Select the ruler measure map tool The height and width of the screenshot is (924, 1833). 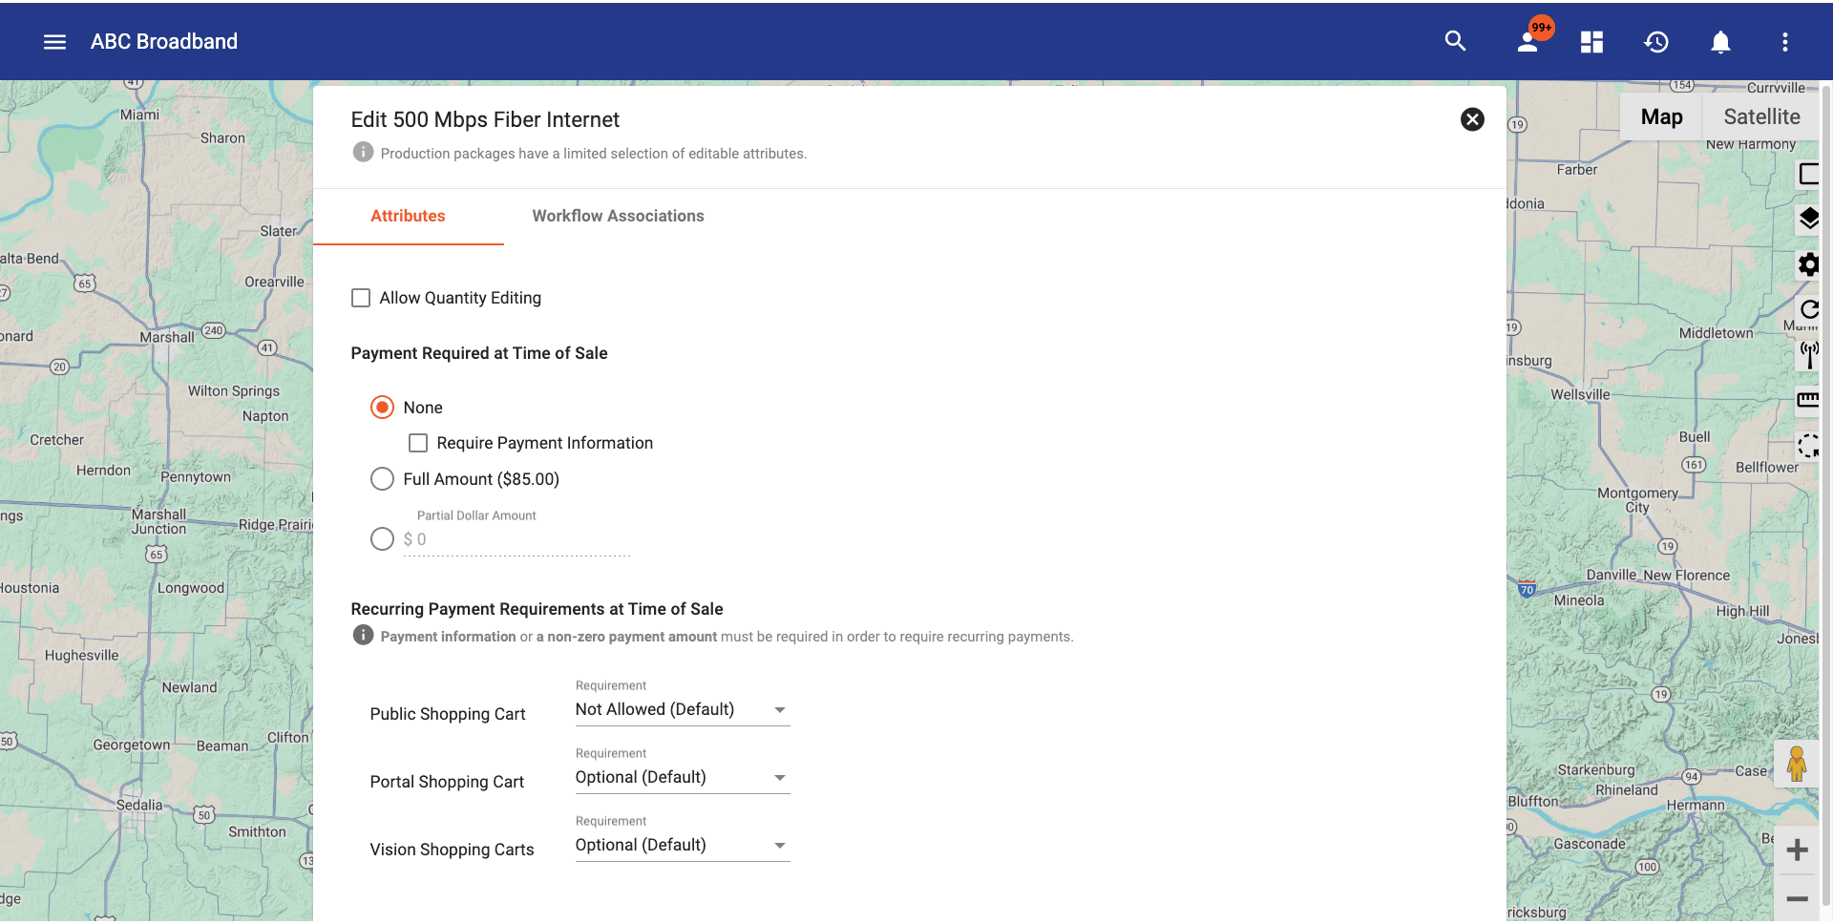pyautogui.click(x=1809, y=400)
